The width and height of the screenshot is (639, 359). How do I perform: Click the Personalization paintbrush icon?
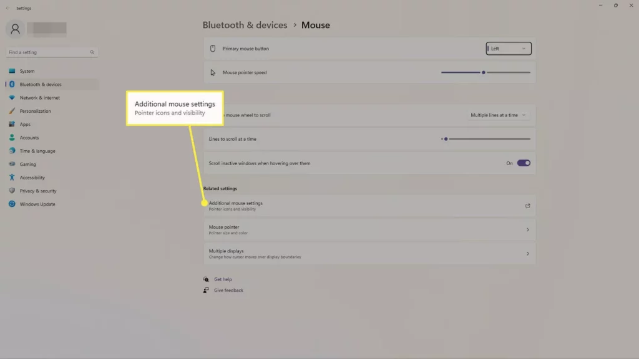coord(12,111)
